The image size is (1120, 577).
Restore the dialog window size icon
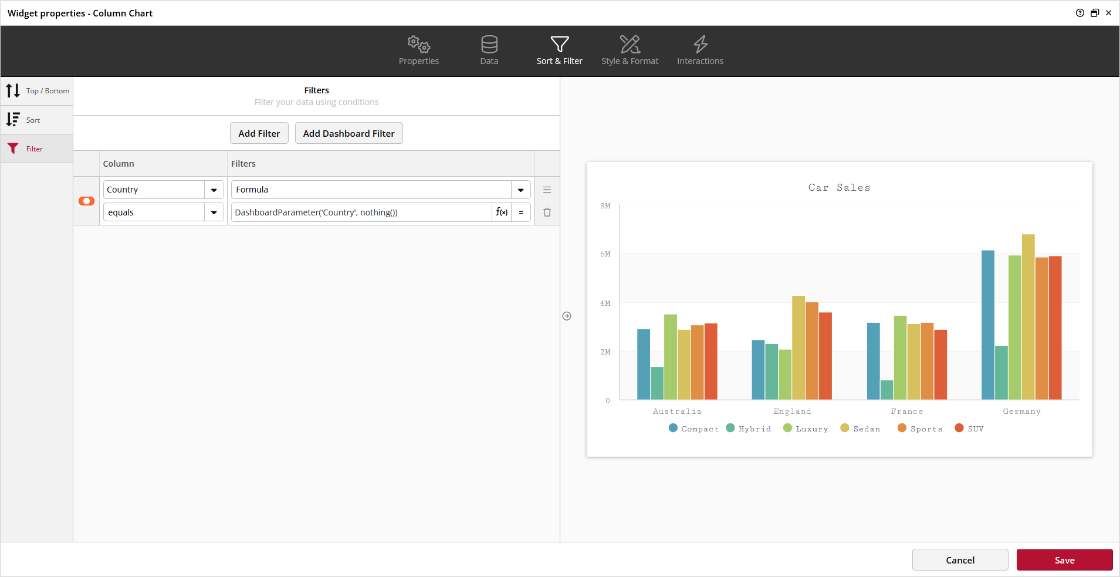click(x=1095, y=13)
